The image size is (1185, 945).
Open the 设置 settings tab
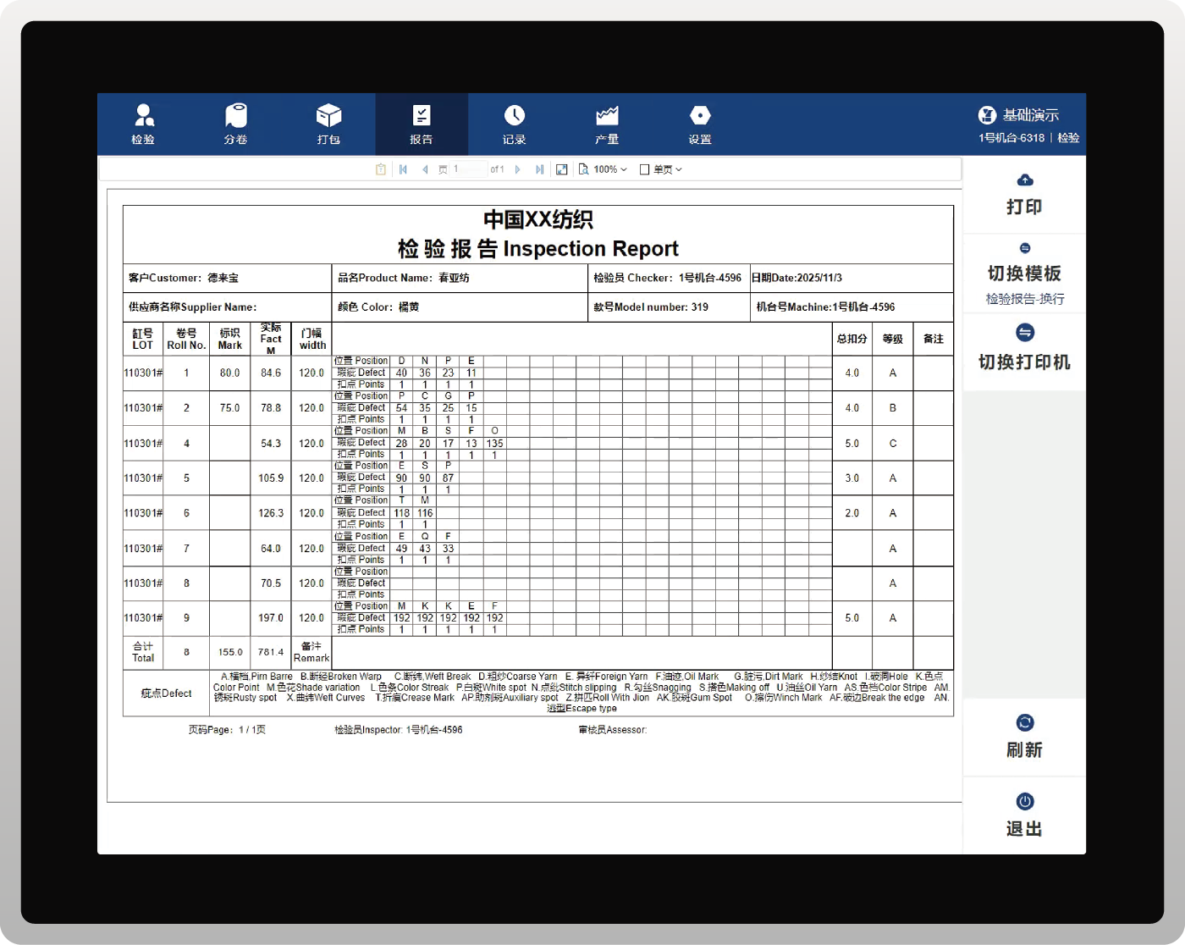coord(700,124)
